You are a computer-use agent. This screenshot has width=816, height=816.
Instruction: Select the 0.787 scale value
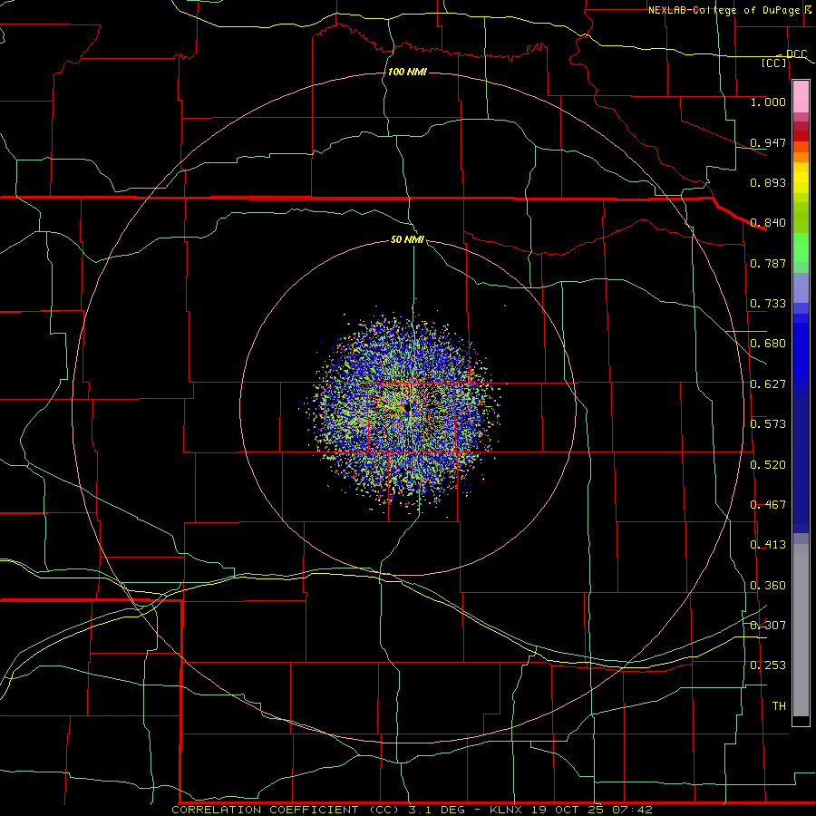coord(768,263)
